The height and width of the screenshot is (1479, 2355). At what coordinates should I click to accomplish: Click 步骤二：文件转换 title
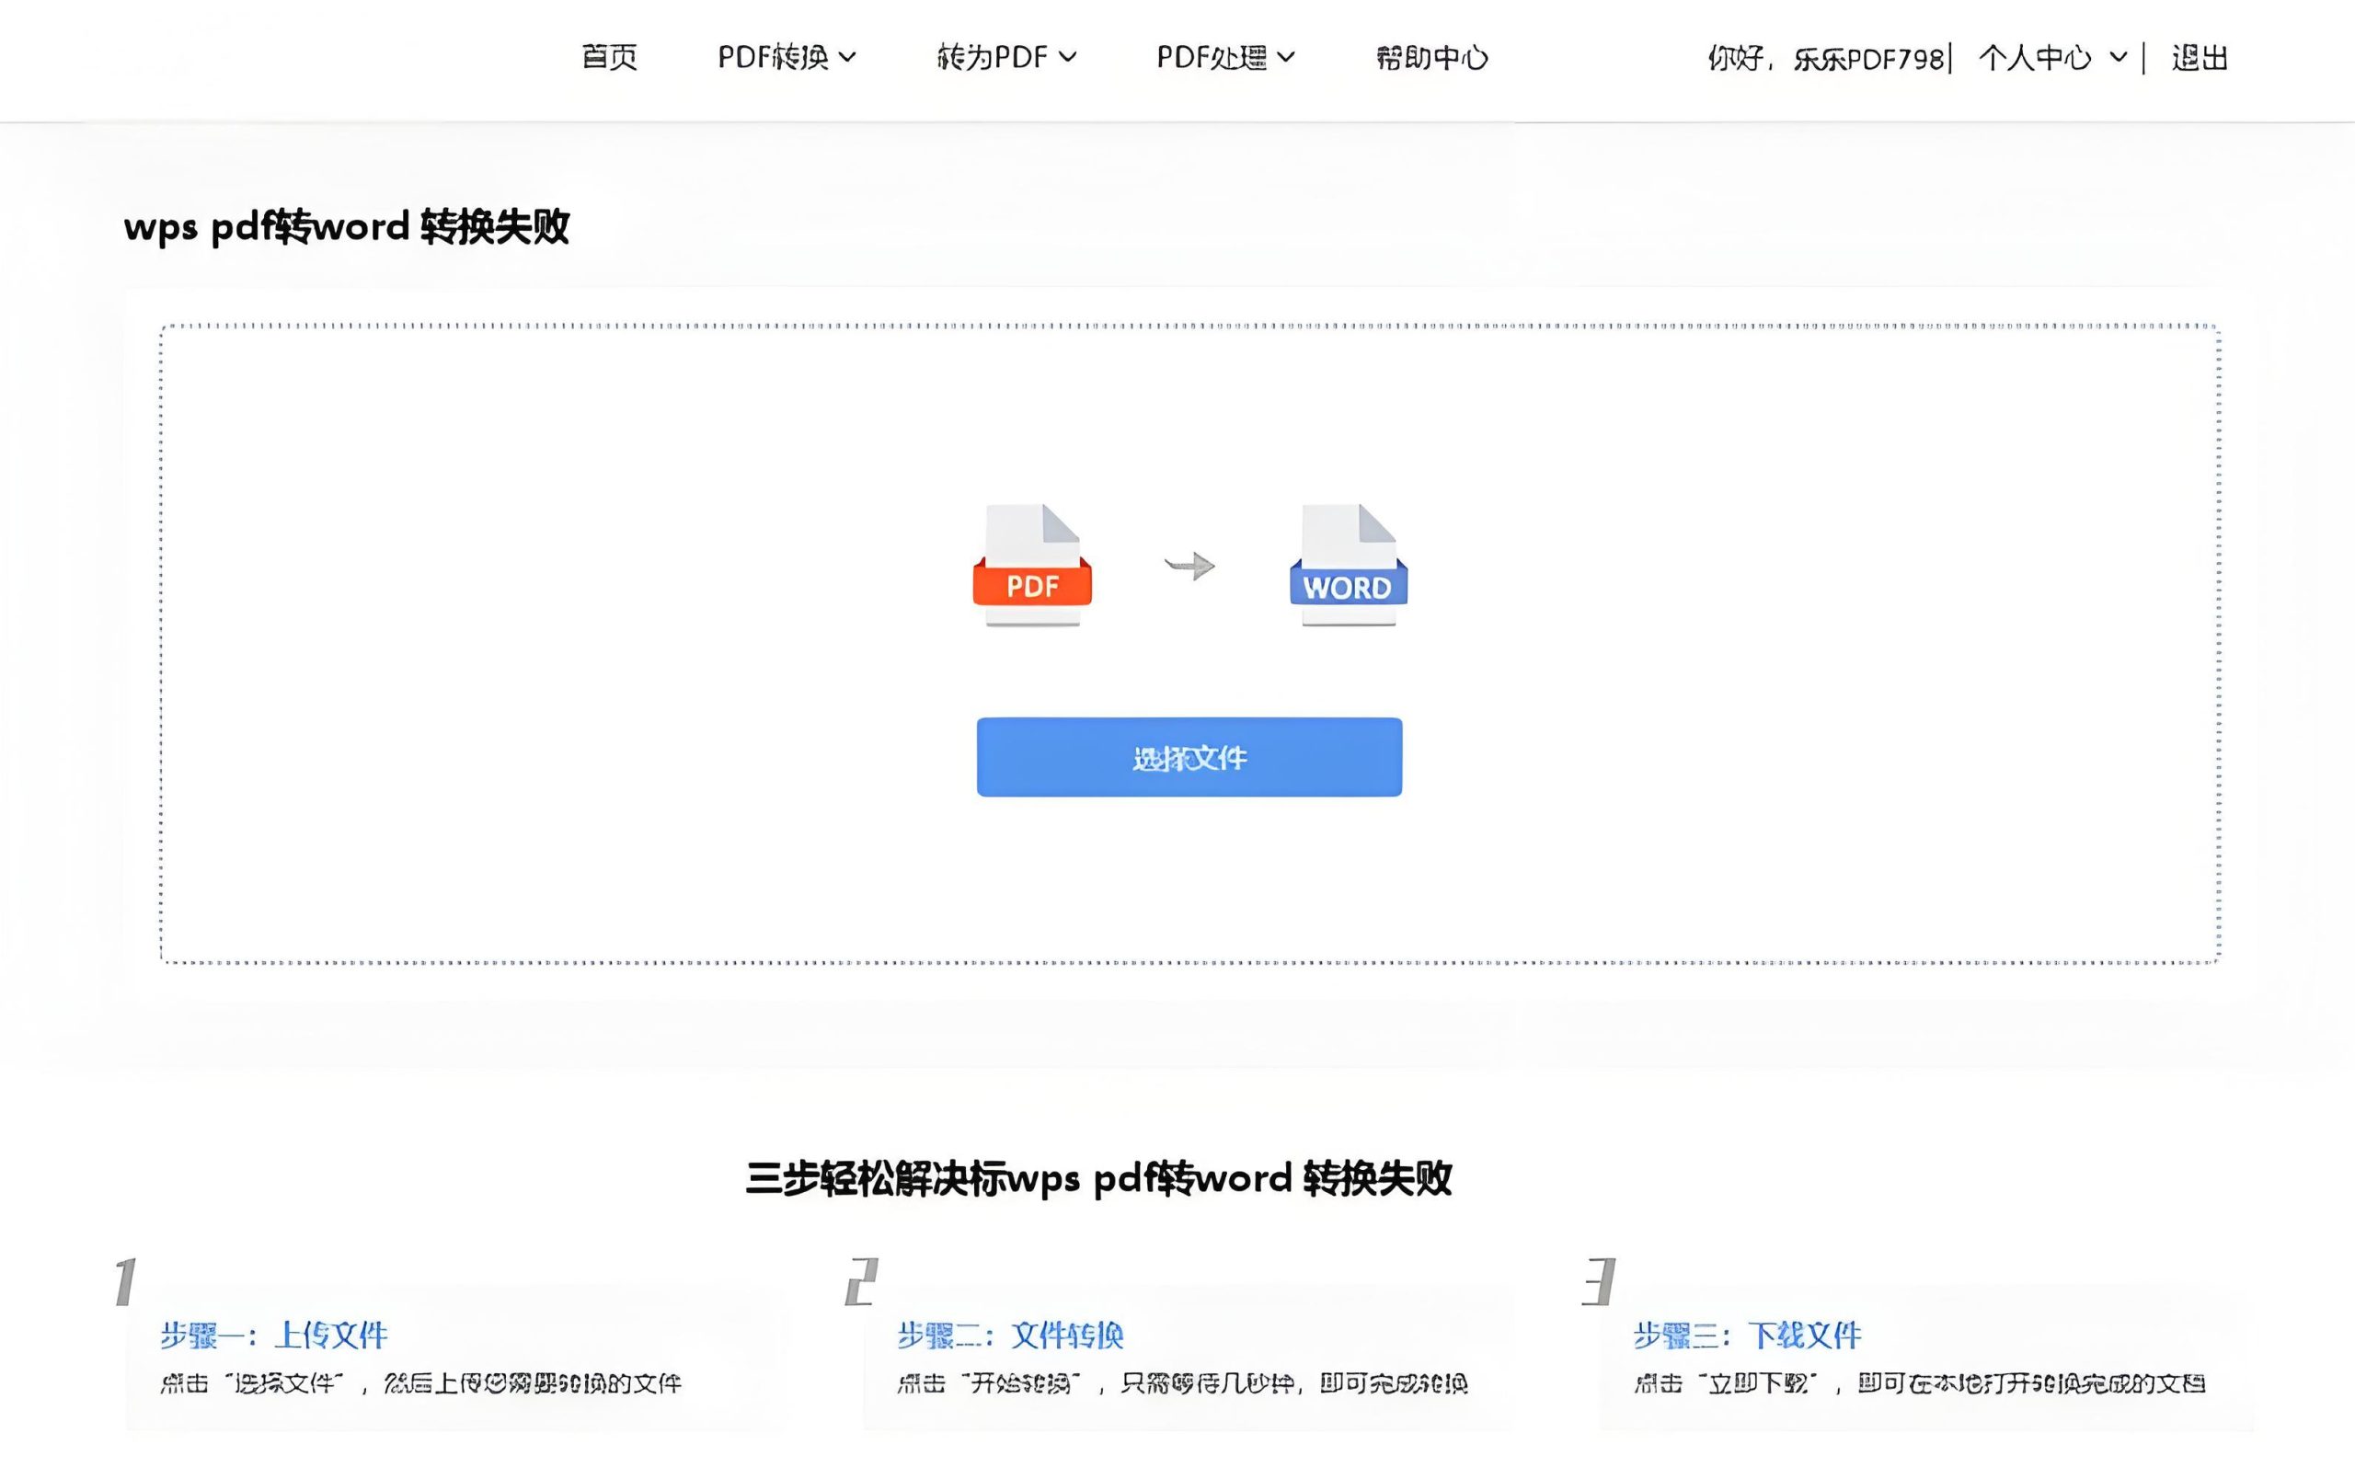[x=1010, y=1335]
